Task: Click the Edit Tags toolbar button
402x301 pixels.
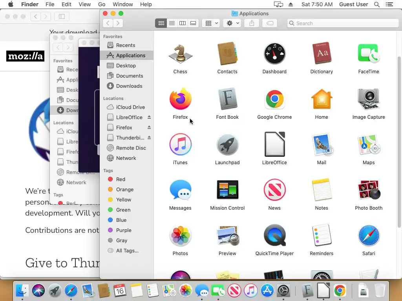Action: [270, 23]
